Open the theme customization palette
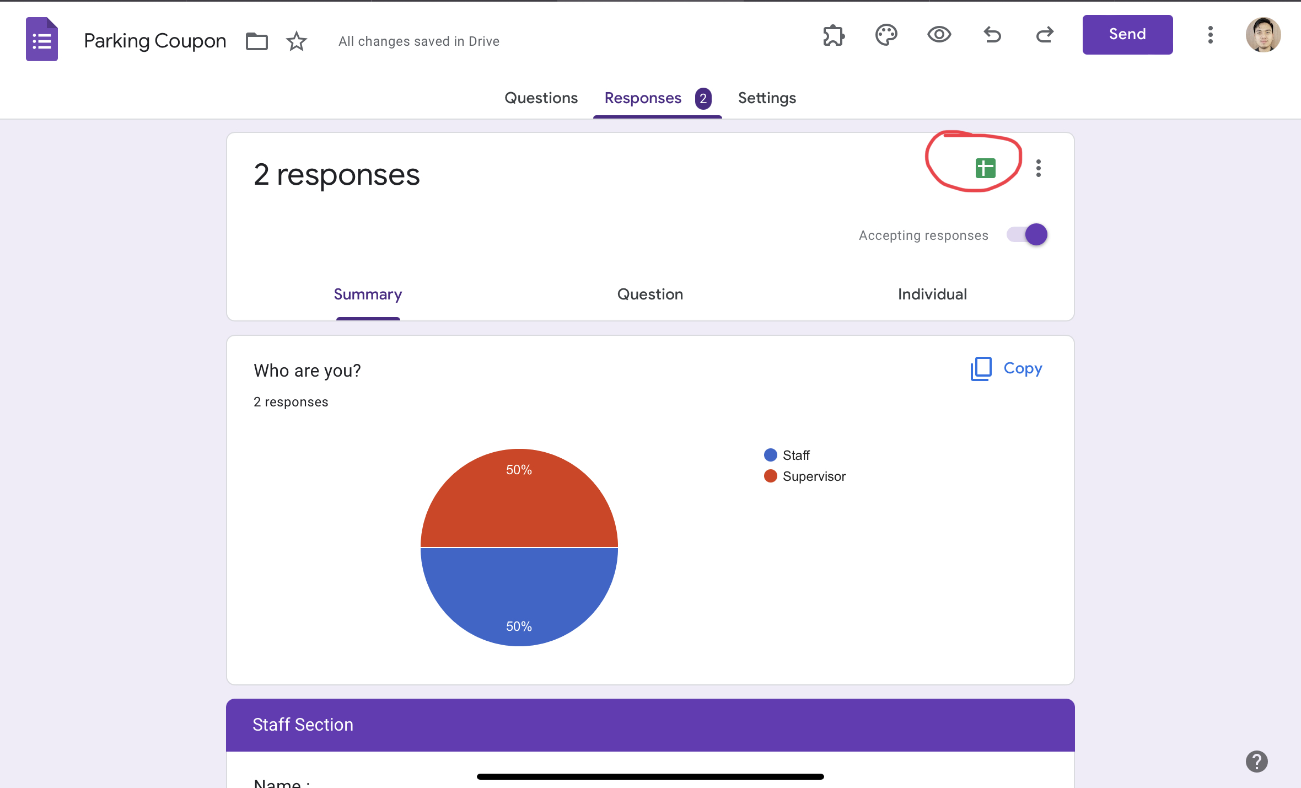1301x788 pixels. (x=886, y=34)
